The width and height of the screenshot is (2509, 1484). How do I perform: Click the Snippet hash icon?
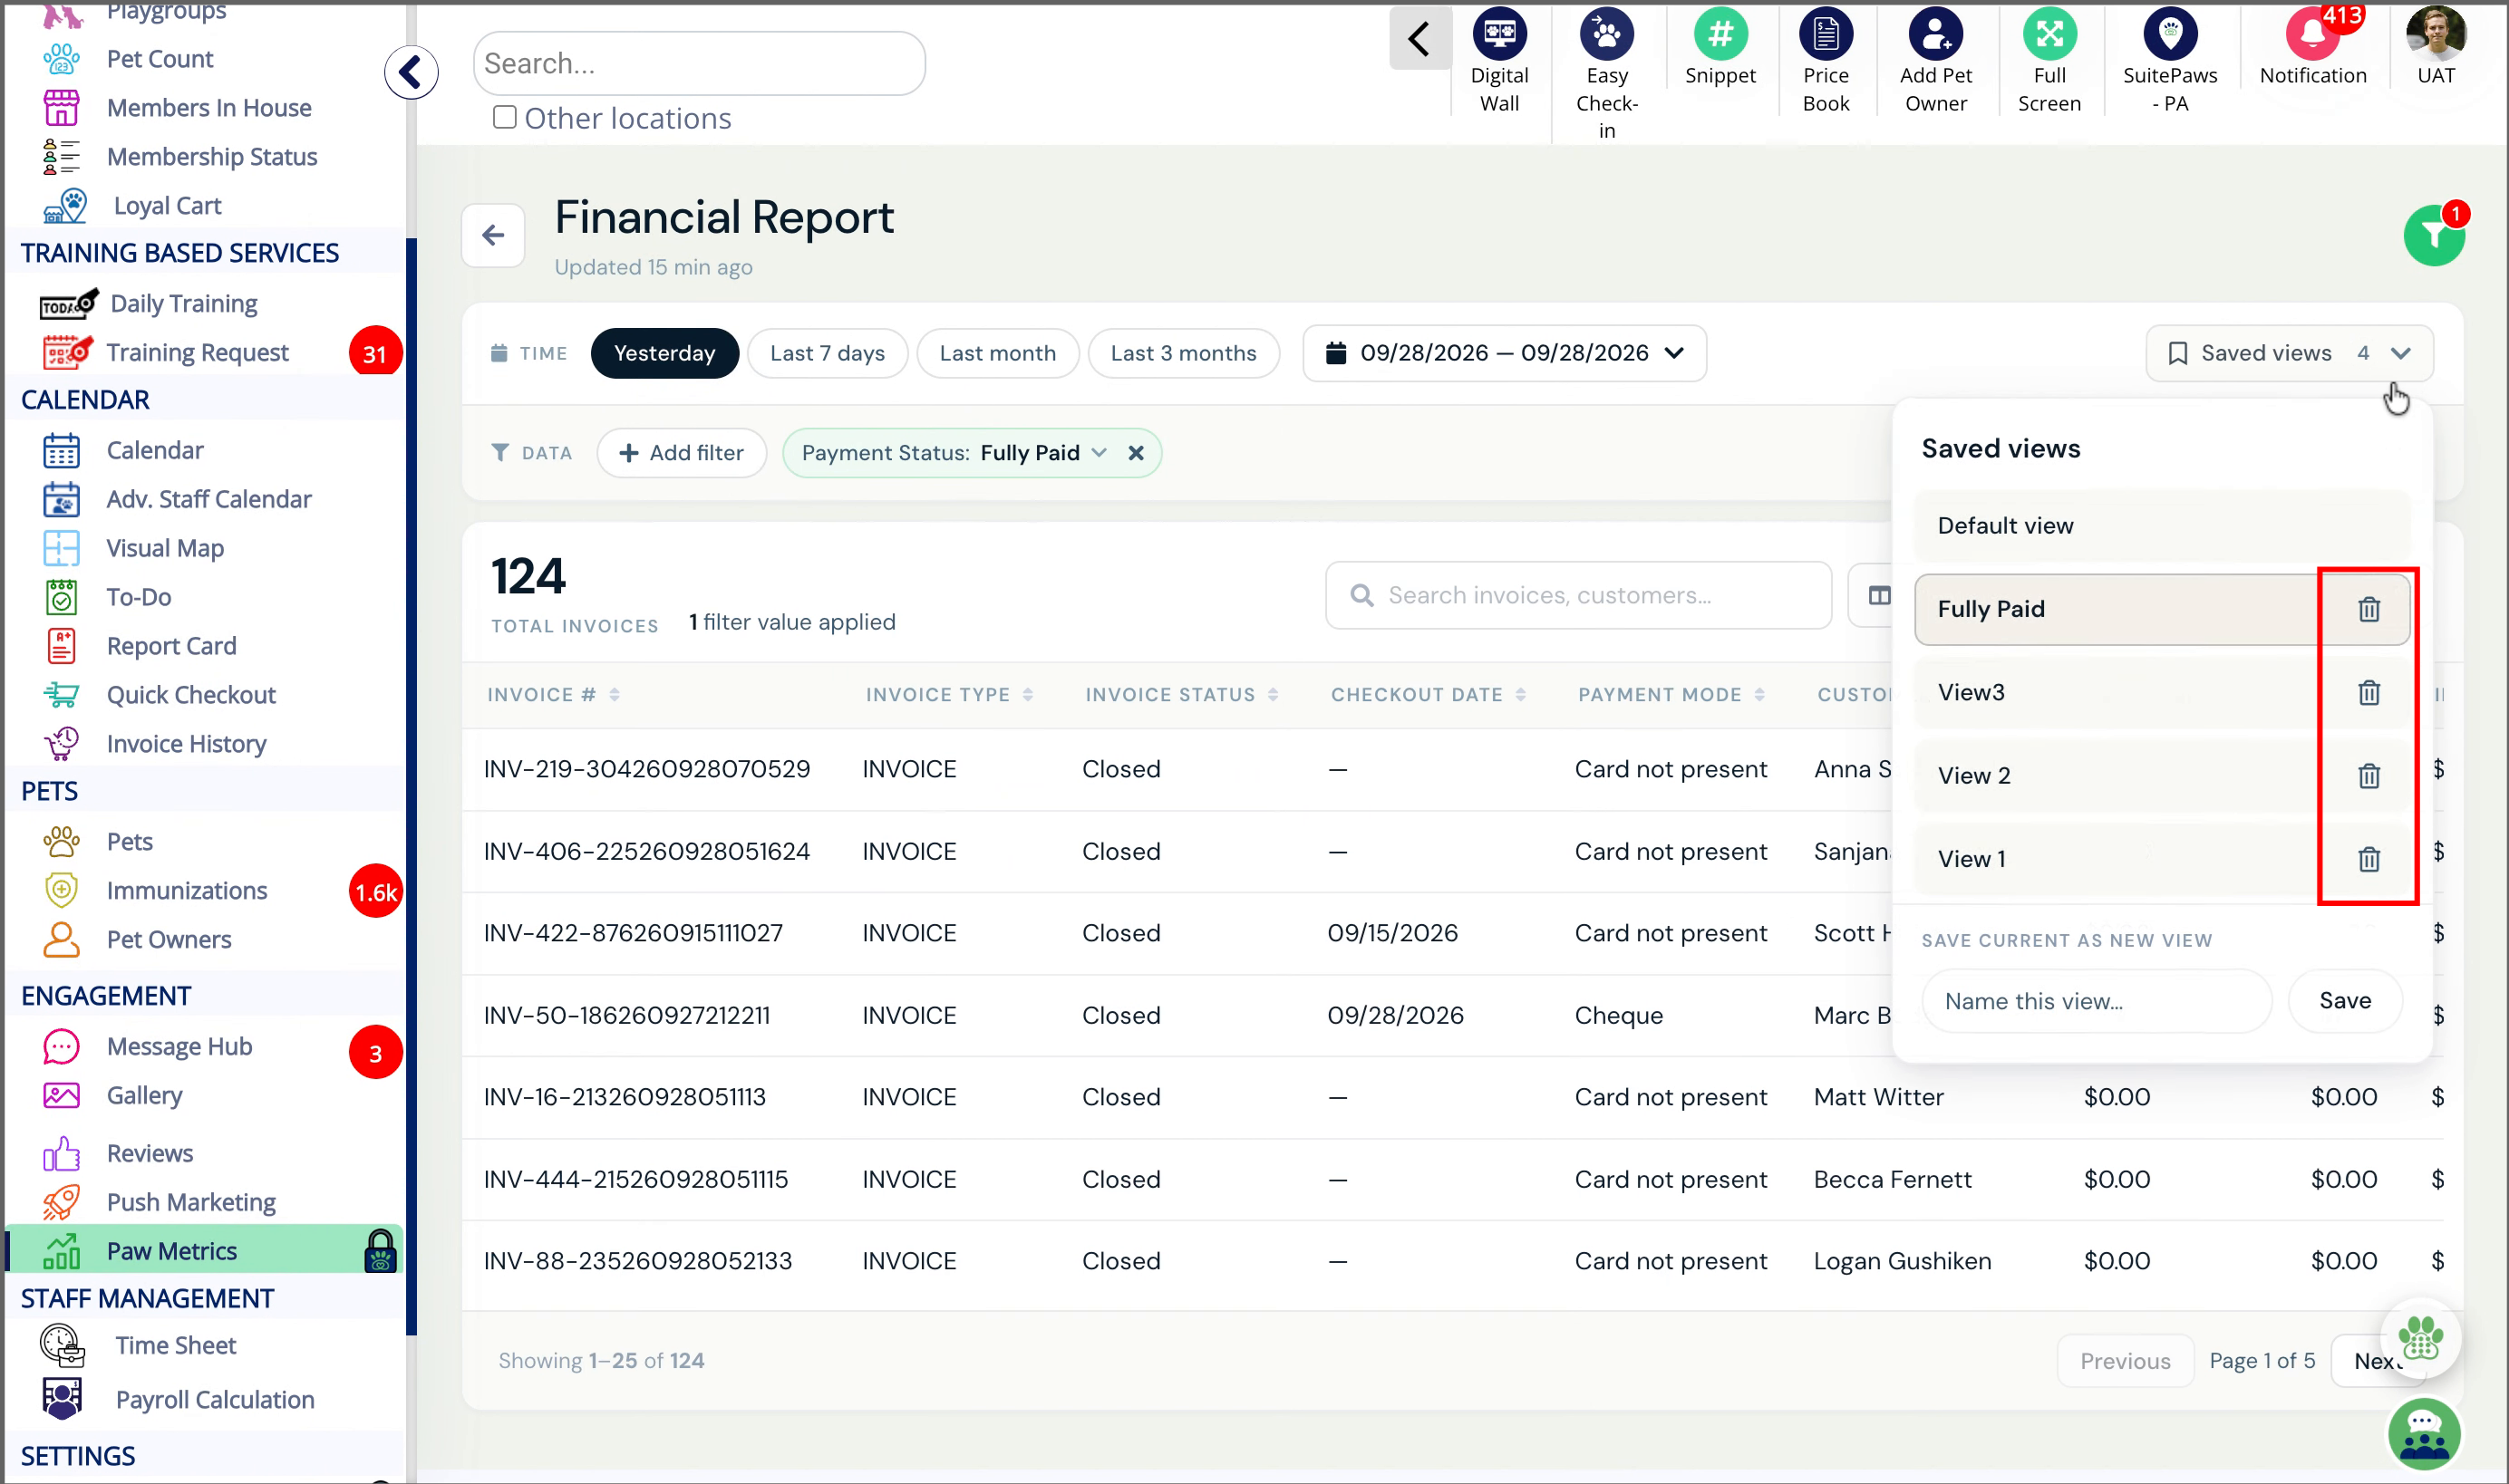coord(1719,35)
